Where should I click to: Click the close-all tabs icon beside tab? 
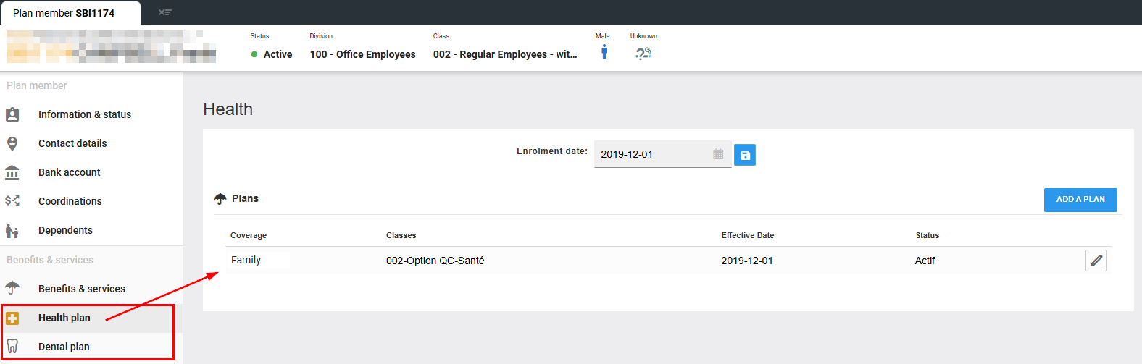coord(165,12)
